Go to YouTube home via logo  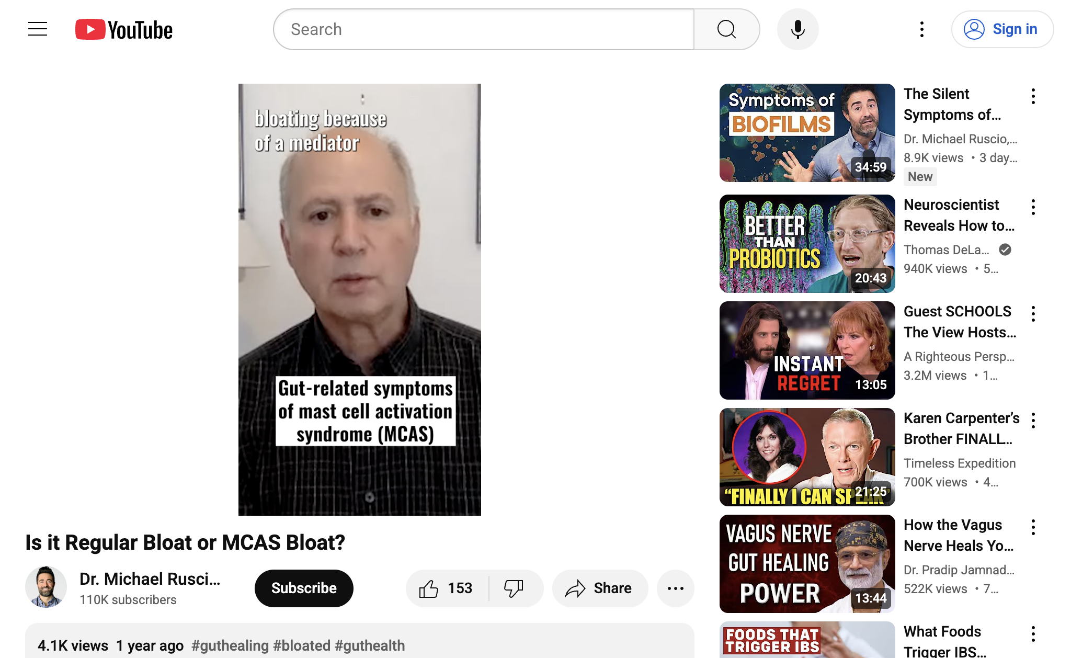(124, 30)
